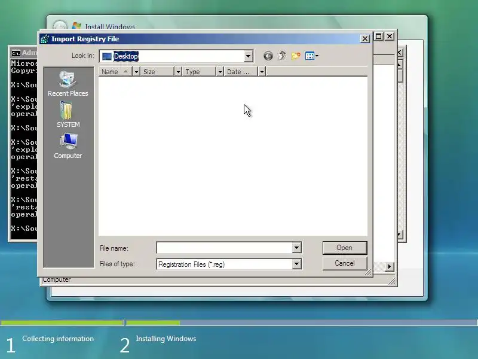Screen dimensions: 478x359
Task: Open Computer in the places bar
Action: click(68, 146)
